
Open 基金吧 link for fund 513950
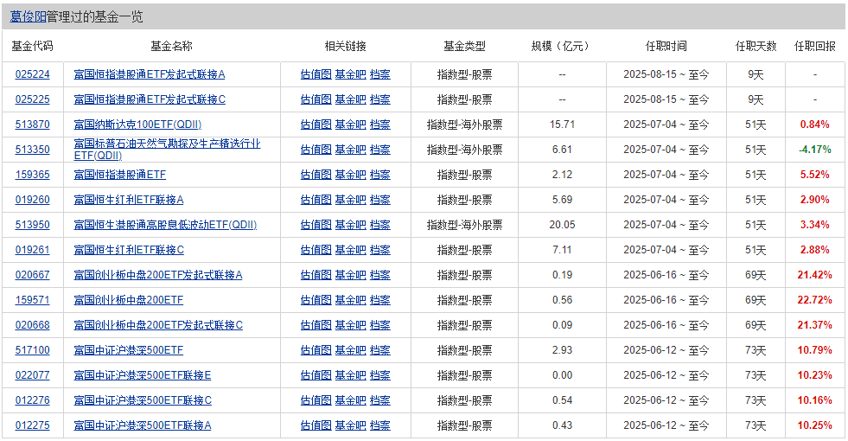coord(350,225)
